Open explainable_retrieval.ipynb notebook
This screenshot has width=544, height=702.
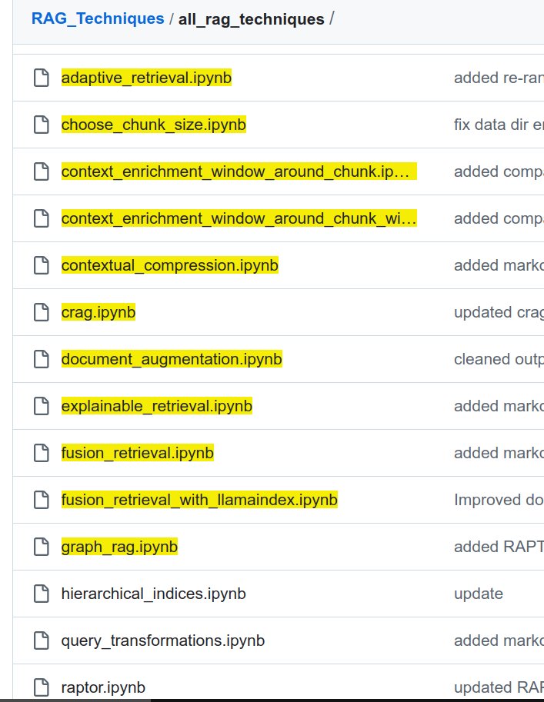(157, 406)
